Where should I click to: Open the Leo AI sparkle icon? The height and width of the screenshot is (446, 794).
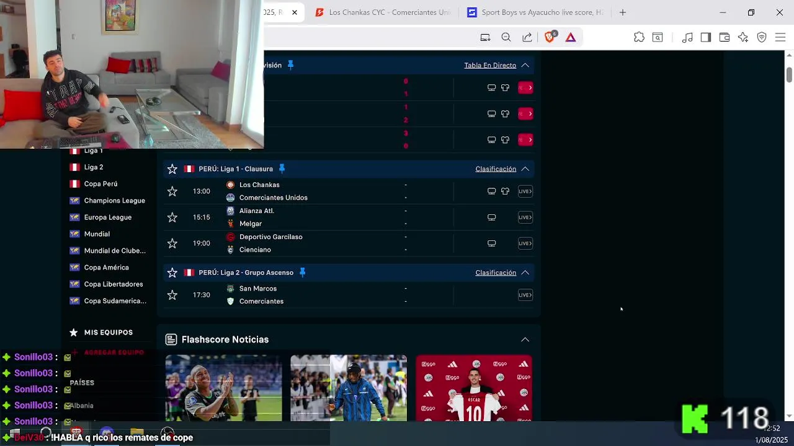coord(743,38)
